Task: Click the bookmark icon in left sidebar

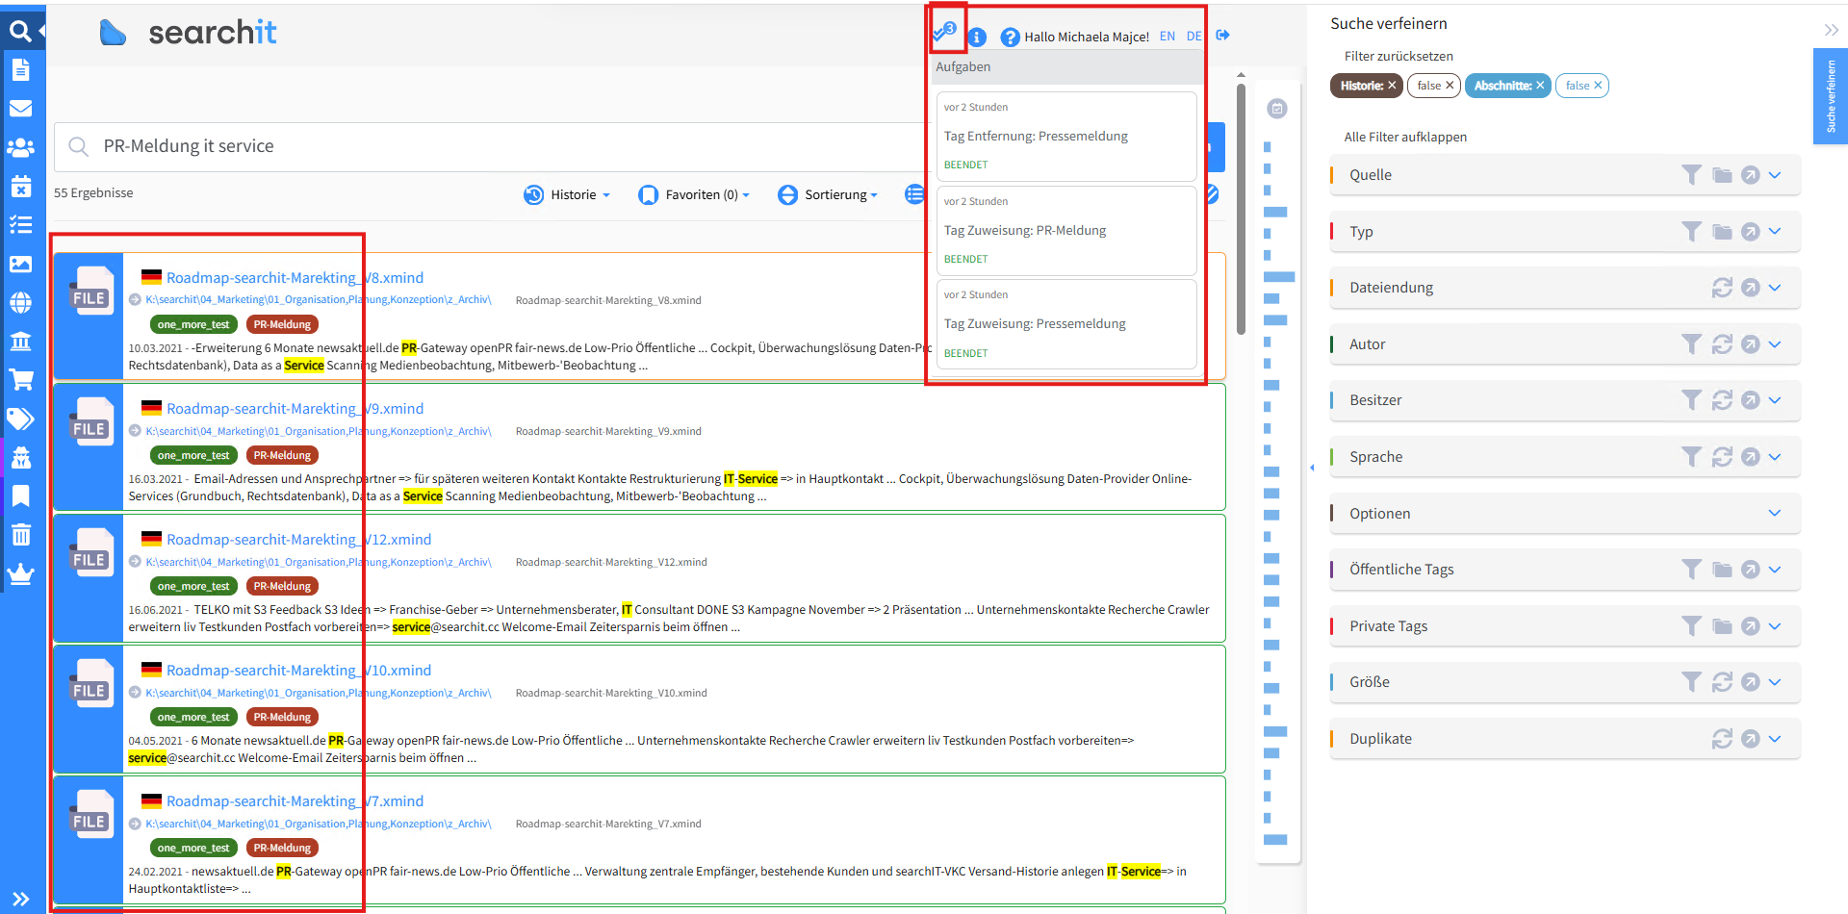Action: pos(20,496)
